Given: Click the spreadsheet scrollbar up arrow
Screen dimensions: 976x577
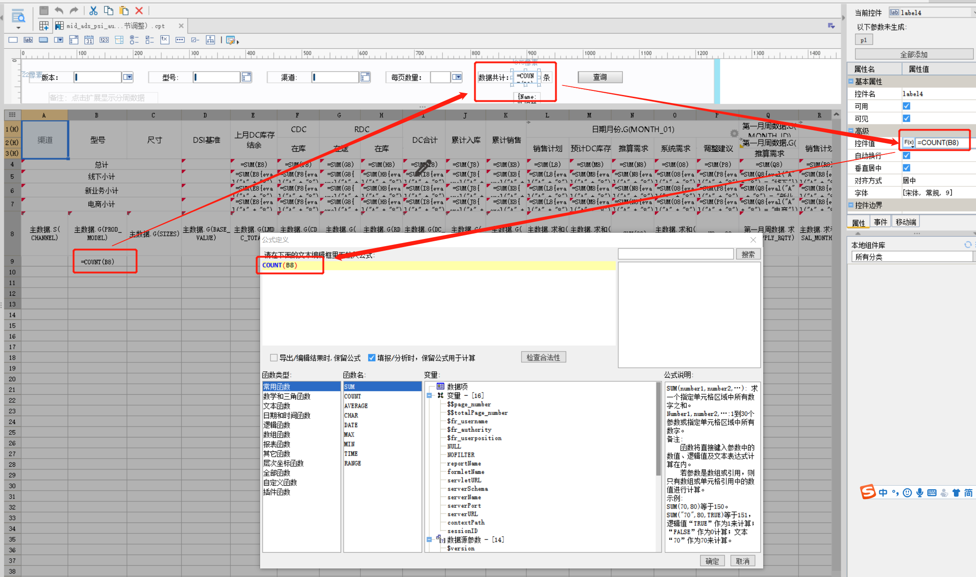Looking at the screenshot, I should coord(836,115).
